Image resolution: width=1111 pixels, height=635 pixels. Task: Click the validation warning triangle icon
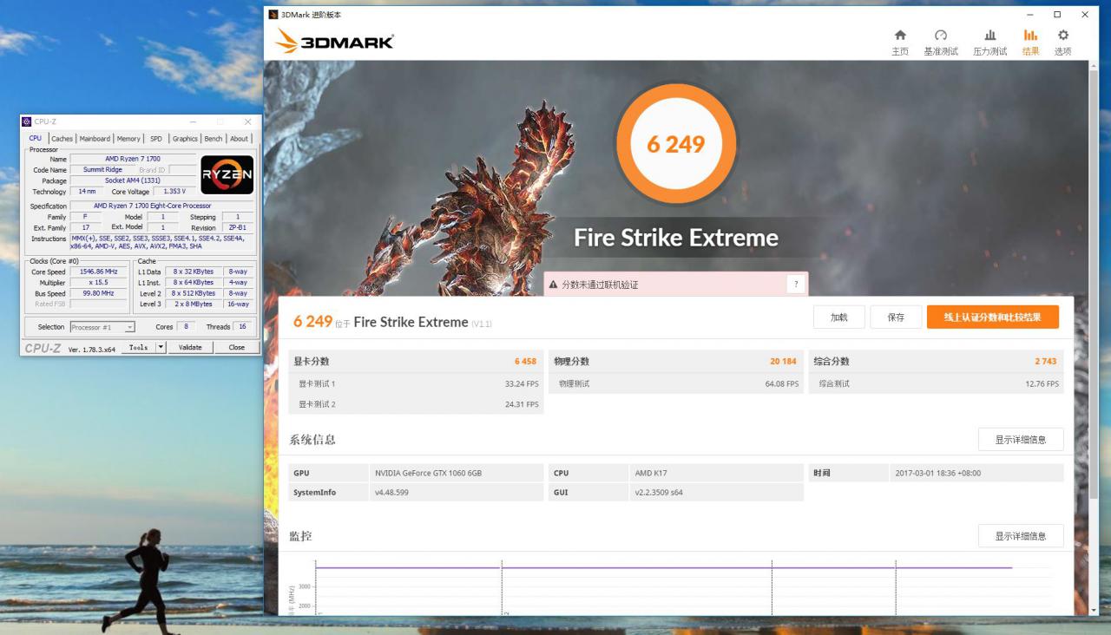coord(553,285)
